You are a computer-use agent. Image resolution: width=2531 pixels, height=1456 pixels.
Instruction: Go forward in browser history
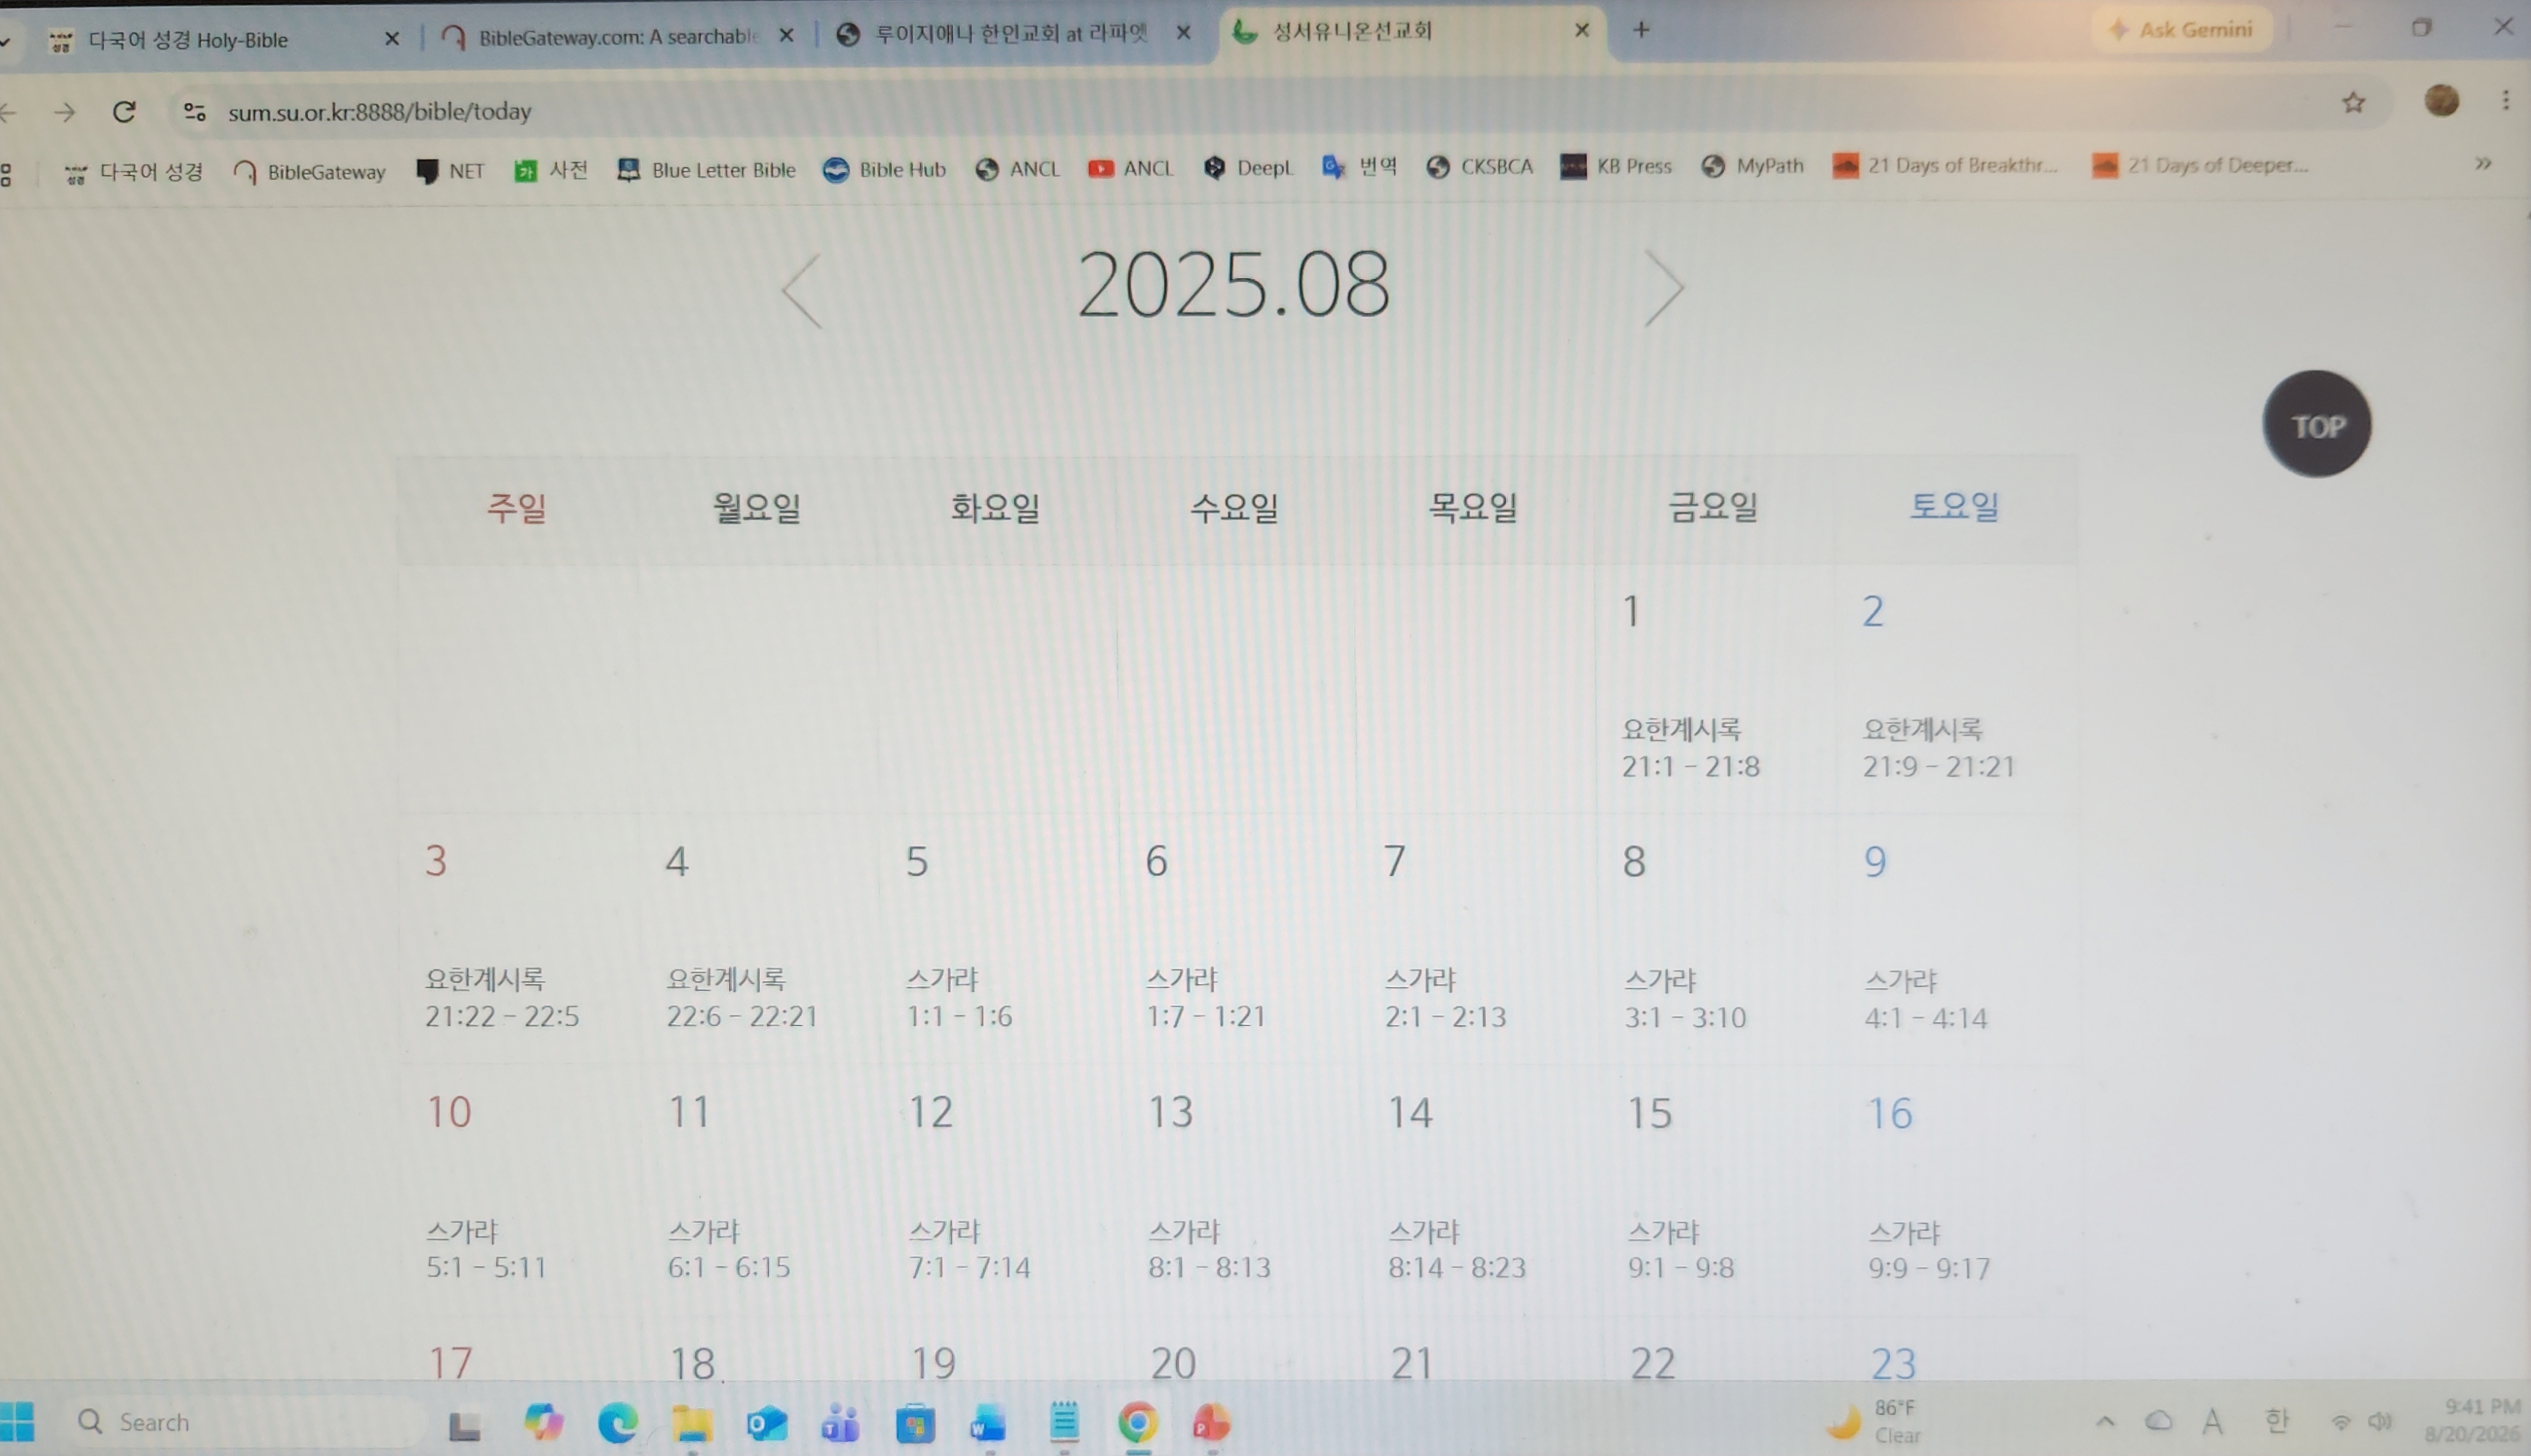65,112
